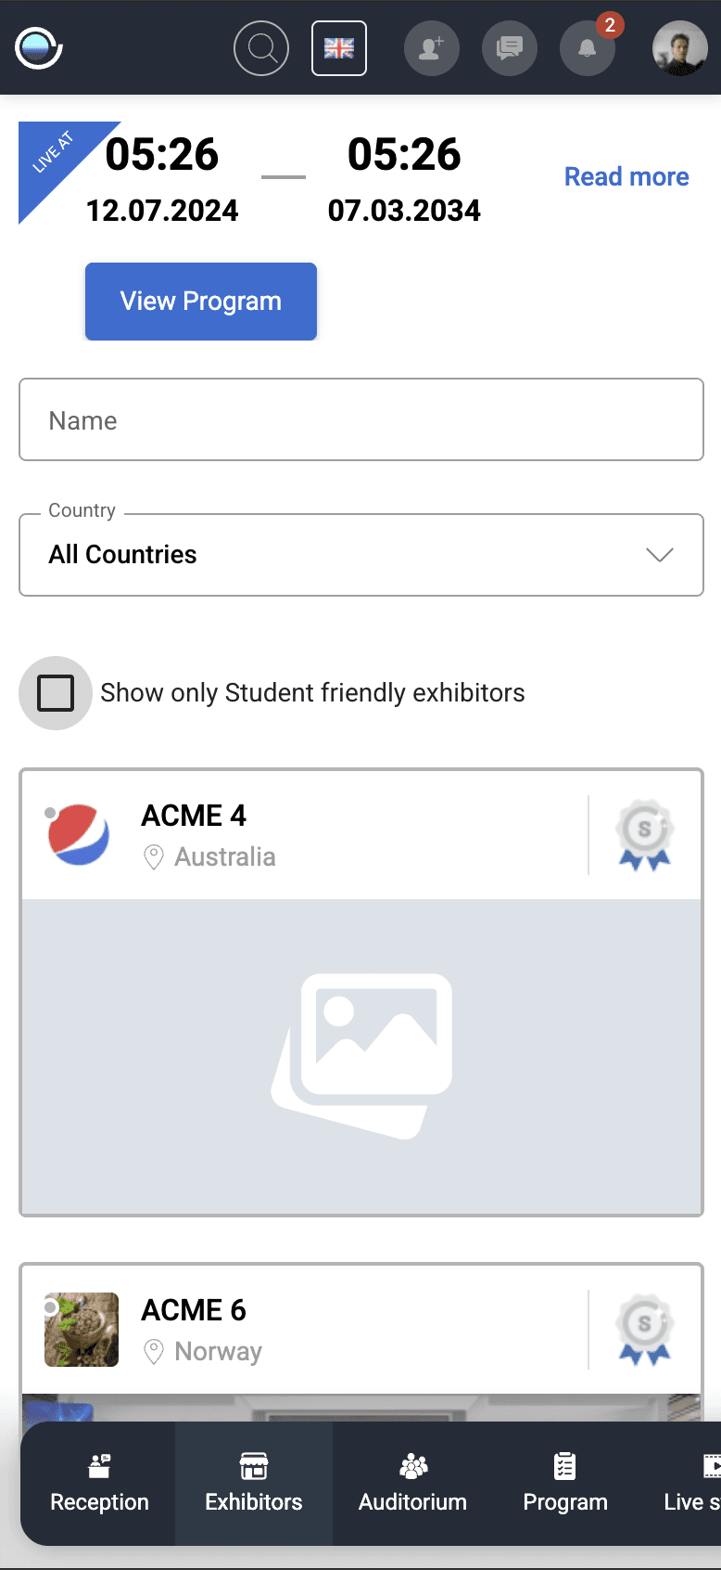Expand the All Countries dropdown
721x1570 pixels.
coord(361,555)
